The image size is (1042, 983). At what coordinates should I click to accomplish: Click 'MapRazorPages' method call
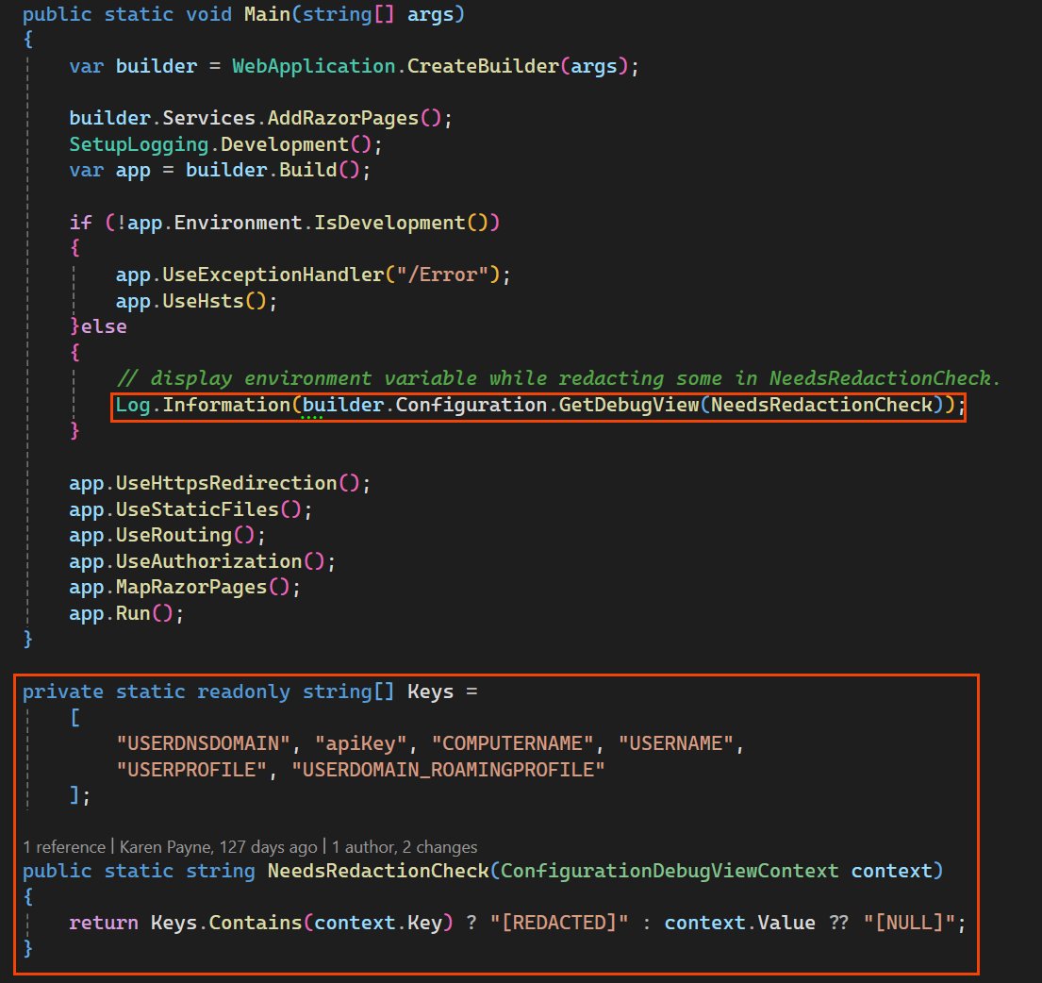click(x=191, y=588)
